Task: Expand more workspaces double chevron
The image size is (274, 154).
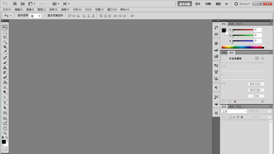Action: click(x=227, y=4)
